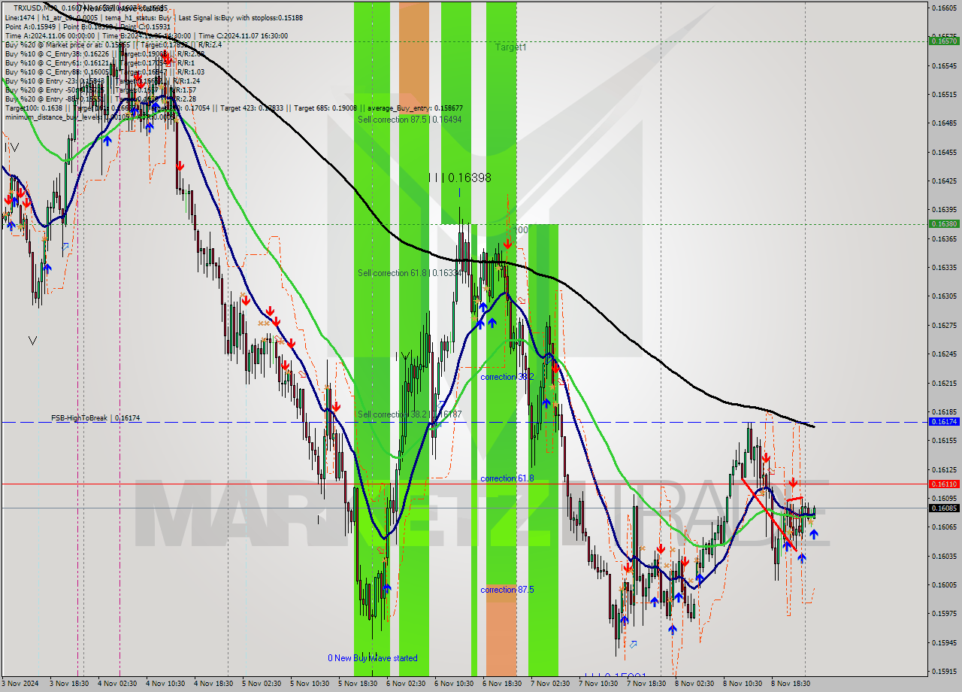
Task: Click the blue 'correction 87.5' label
Action: click(x=507, y=590)
